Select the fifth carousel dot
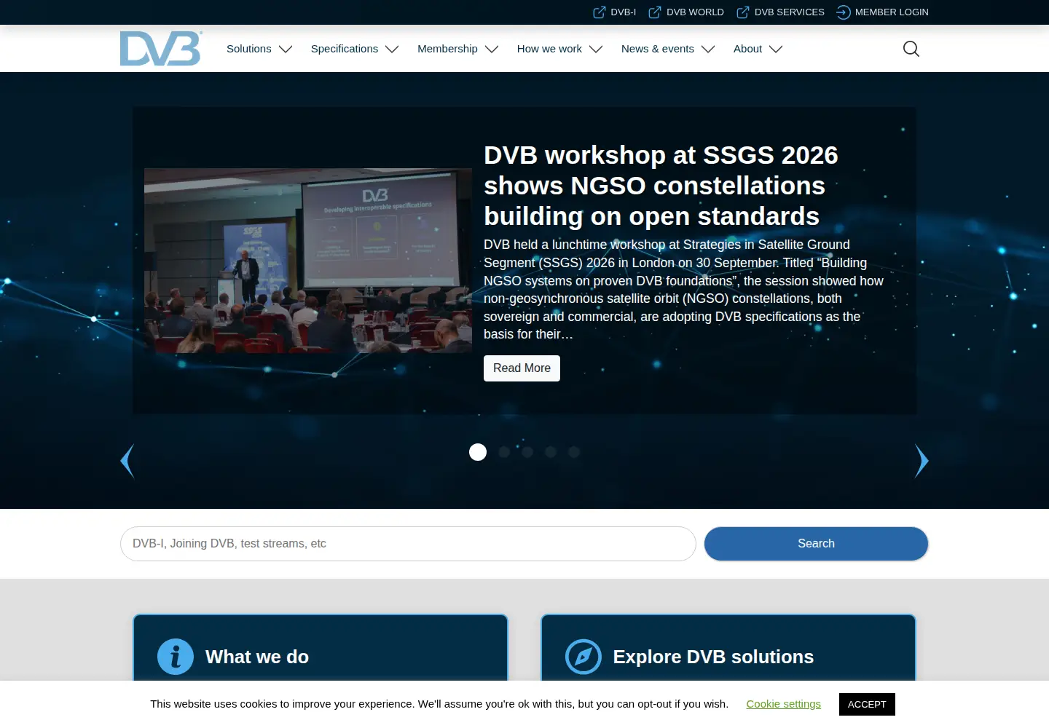 tap(574, 452)
